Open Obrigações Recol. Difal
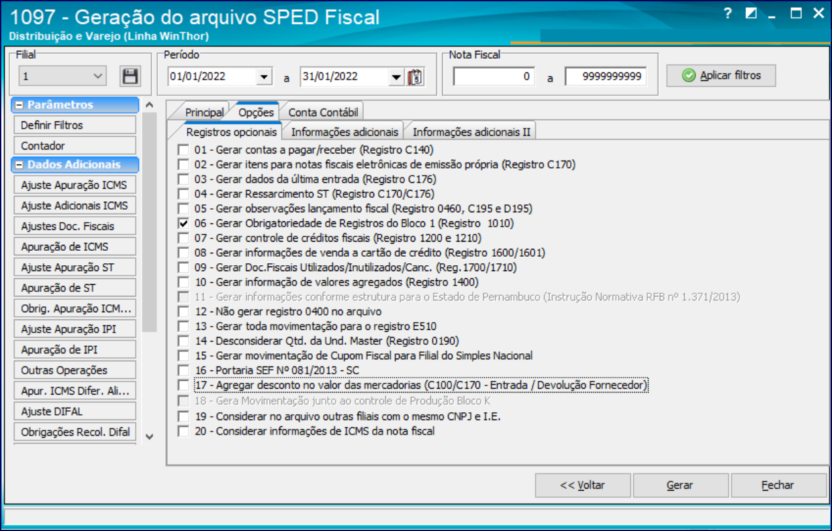This screenshot has width=832, height=531. click(74, 432)
